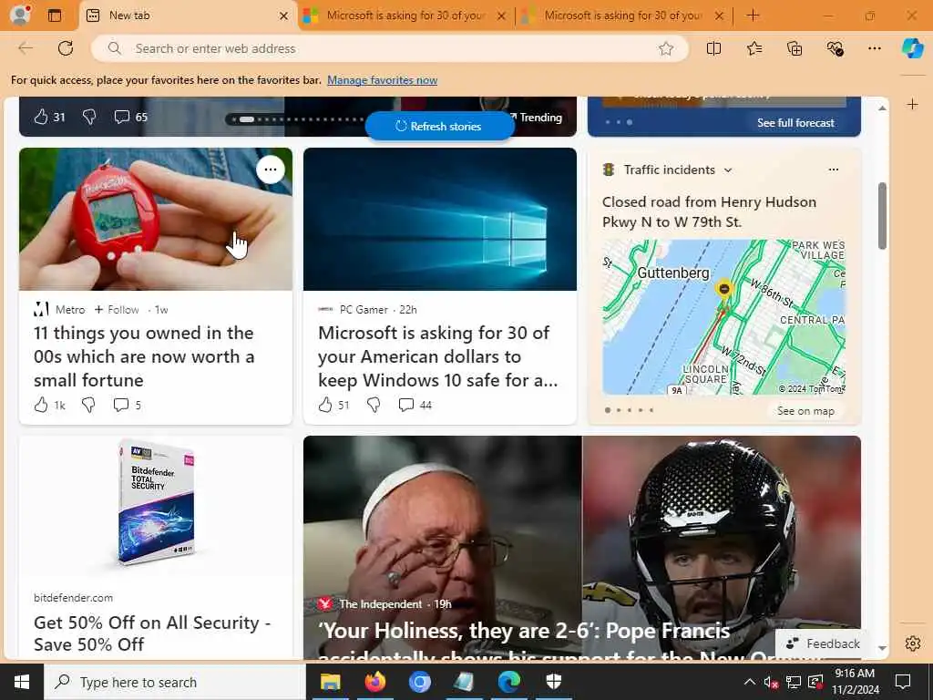Like the PC Gamer Windows 10 article
This screenshot has height=700, width=933.
tap(325, 406)
